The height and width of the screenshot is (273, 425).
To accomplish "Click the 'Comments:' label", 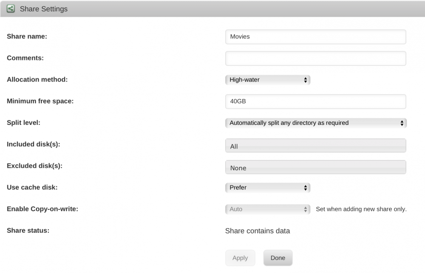I will [25, 58].
